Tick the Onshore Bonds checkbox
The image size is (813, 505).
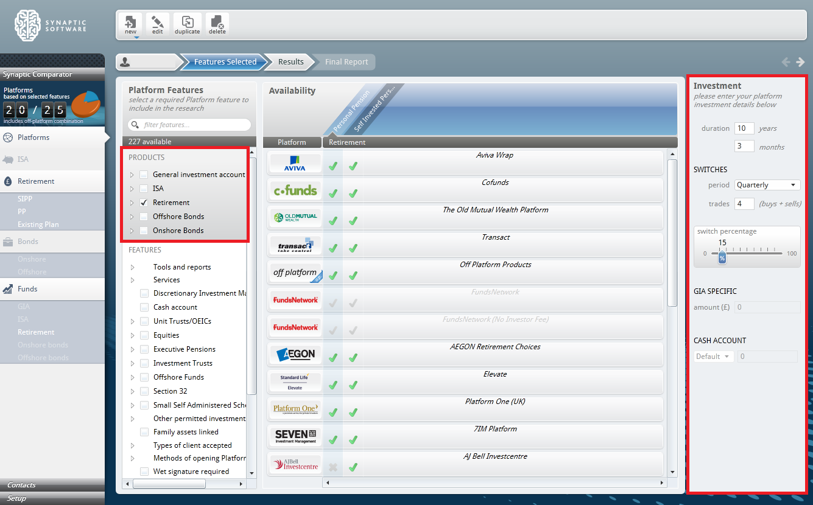(x=144, y=231)
